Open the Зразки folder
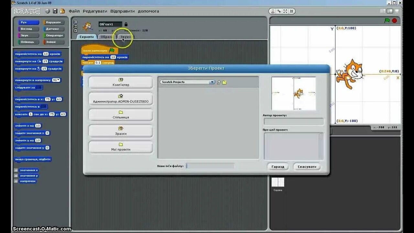The width and height of the screenshot is (414, 233). click(x=121, y=131)
